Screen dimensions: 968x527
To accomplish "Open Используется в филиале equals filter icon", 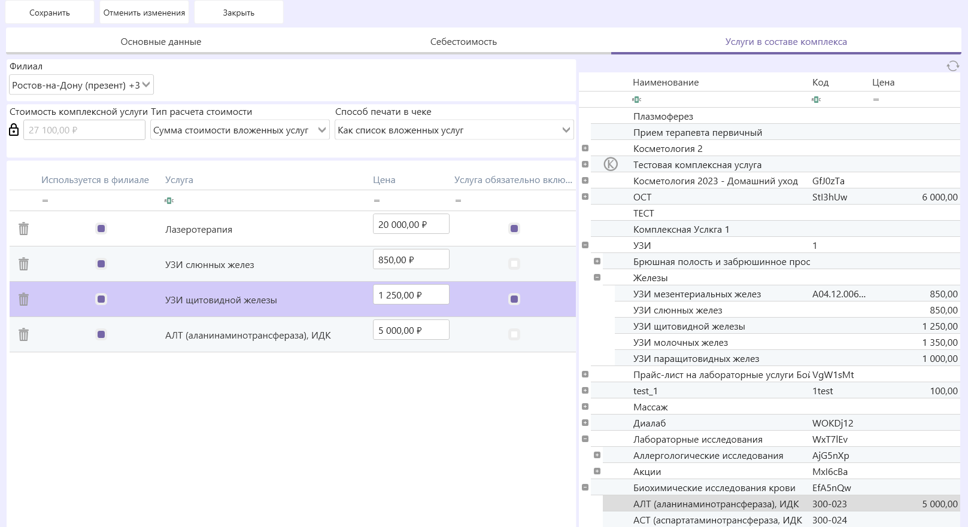I will [x=45, y=200].
